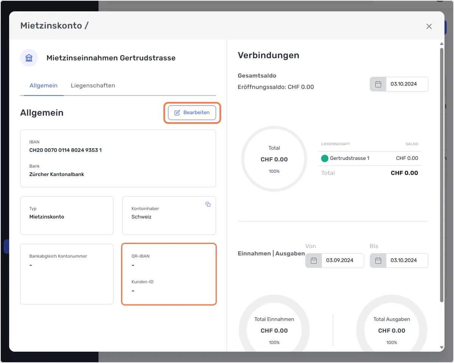Click the calendar icon next to Gesamtsaldo date

[x=378, y=84]
